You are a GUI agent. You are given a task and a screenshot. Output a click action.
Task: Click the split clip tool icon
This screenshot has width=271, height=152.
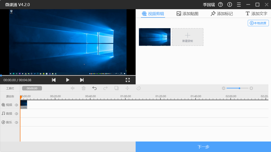click(73, 88)
